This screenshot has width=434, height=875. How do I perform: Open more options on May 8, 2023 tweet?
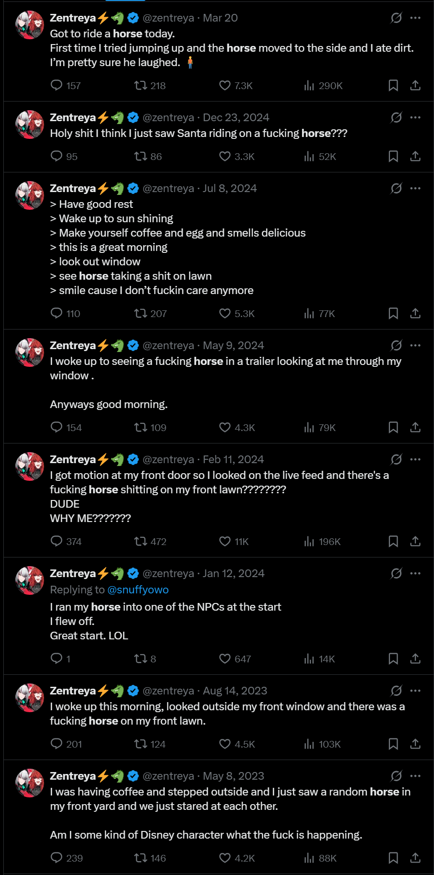[415, 776]
